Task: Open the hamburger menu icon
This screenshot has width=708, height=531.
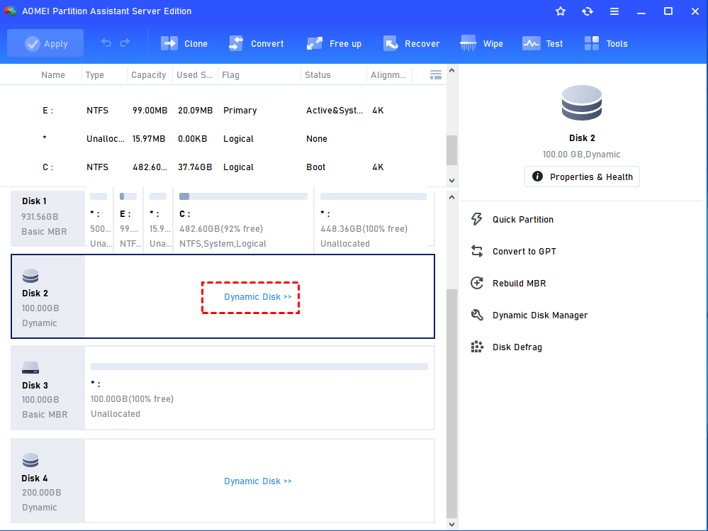Action: (x=614, y=11)
